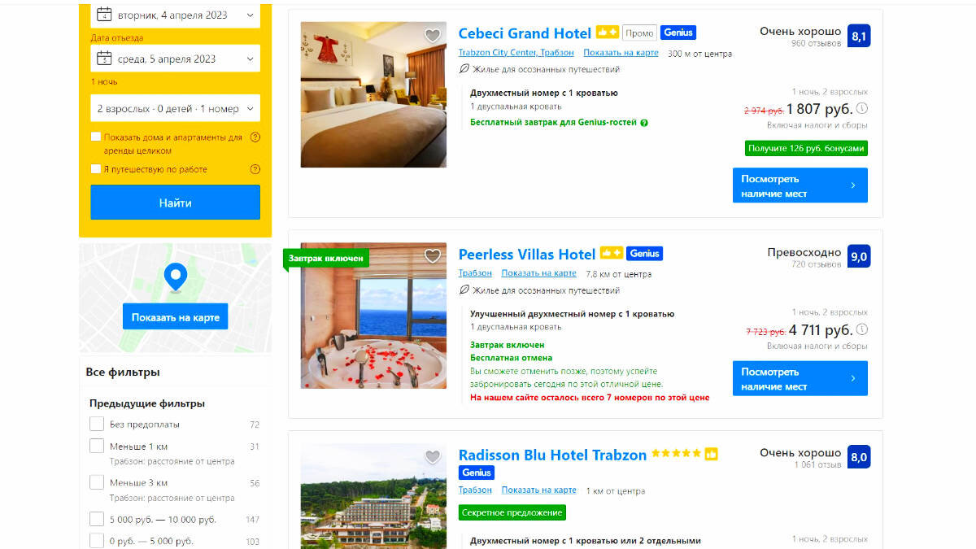Open the Peerless Villas Hotel jacuzzi photo

[x=373, y=316]
